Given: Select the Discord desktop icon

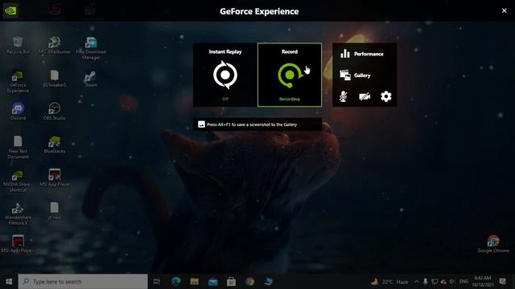Looking at the screenshot, I should tap(18, 112).
